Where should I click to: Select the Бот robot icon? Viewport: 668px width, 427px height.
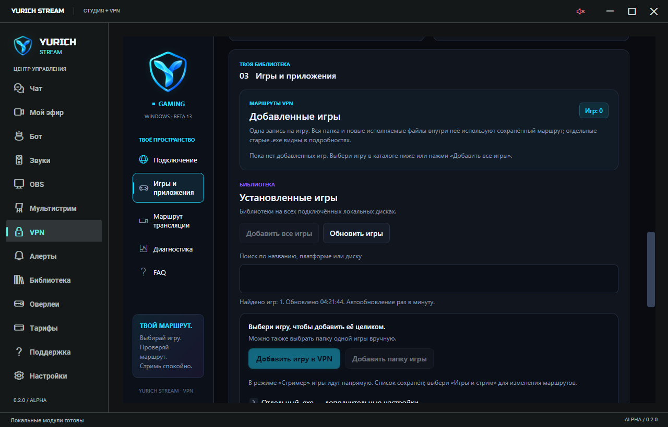(x=19, y=136)
